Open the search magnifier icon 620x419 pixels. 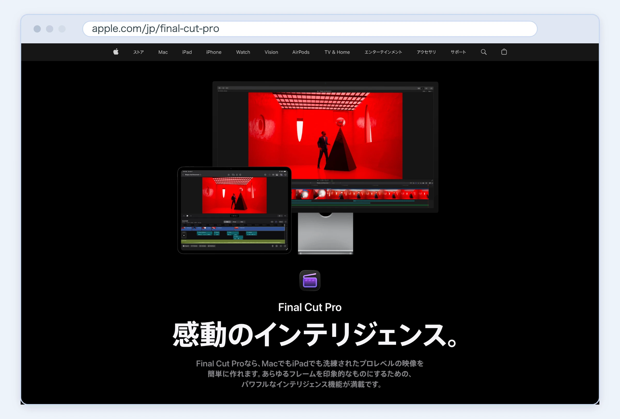tap(483, 52)
